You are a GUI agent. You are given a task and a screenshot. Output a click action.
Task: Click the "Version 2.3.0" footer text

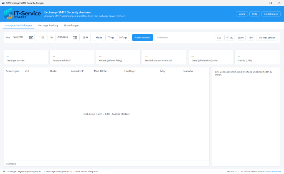coord(233,172)
